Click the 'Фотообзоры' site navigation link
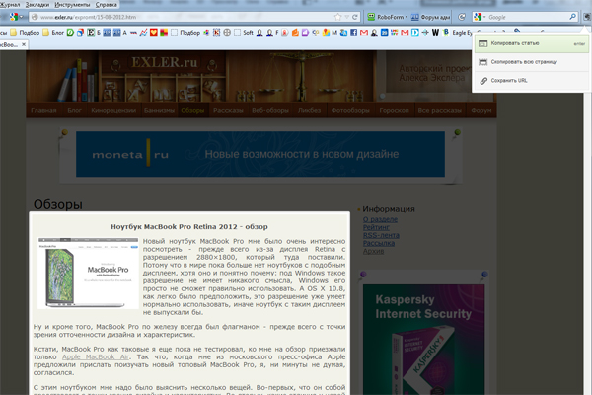 click(x=350, y=110)
